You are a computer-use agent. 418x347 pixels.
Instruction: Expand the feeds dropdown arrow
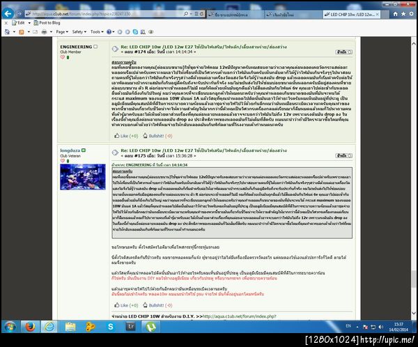[29, 32]
